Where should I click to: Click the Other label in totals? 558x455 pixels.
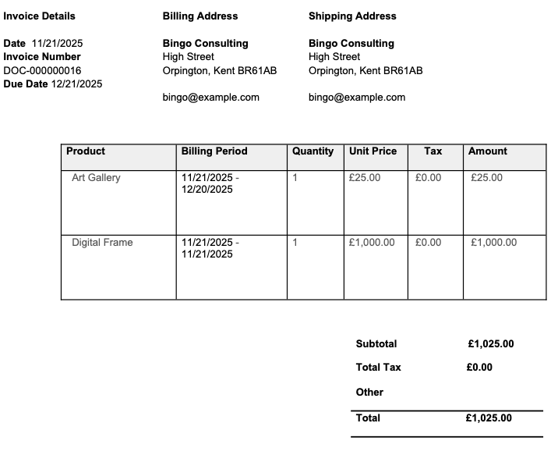pos(369,393)
